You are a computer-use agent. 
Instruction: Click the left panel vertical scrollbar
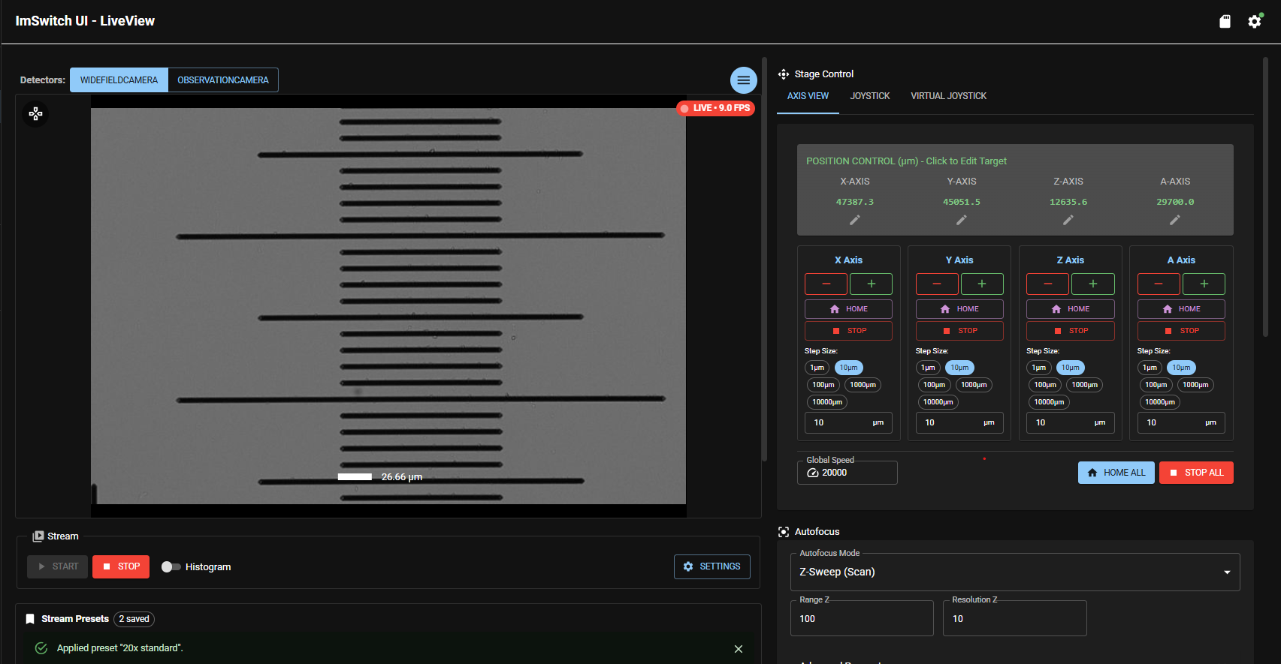764,259
